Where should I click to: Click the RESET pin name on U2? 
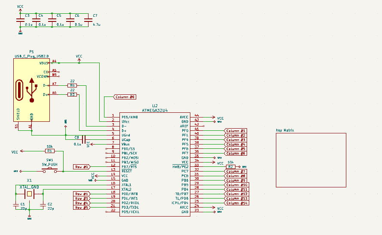(x=127, y=172)
